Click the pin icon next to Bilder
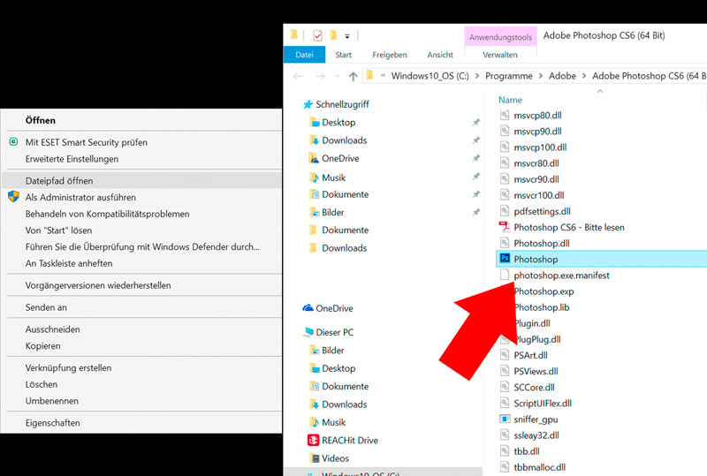 coord(475,212)
